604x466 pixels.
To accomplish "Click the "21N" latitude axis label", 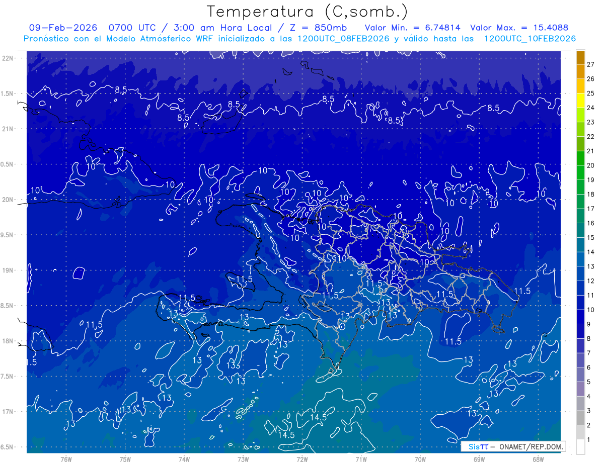I will 8,129.
